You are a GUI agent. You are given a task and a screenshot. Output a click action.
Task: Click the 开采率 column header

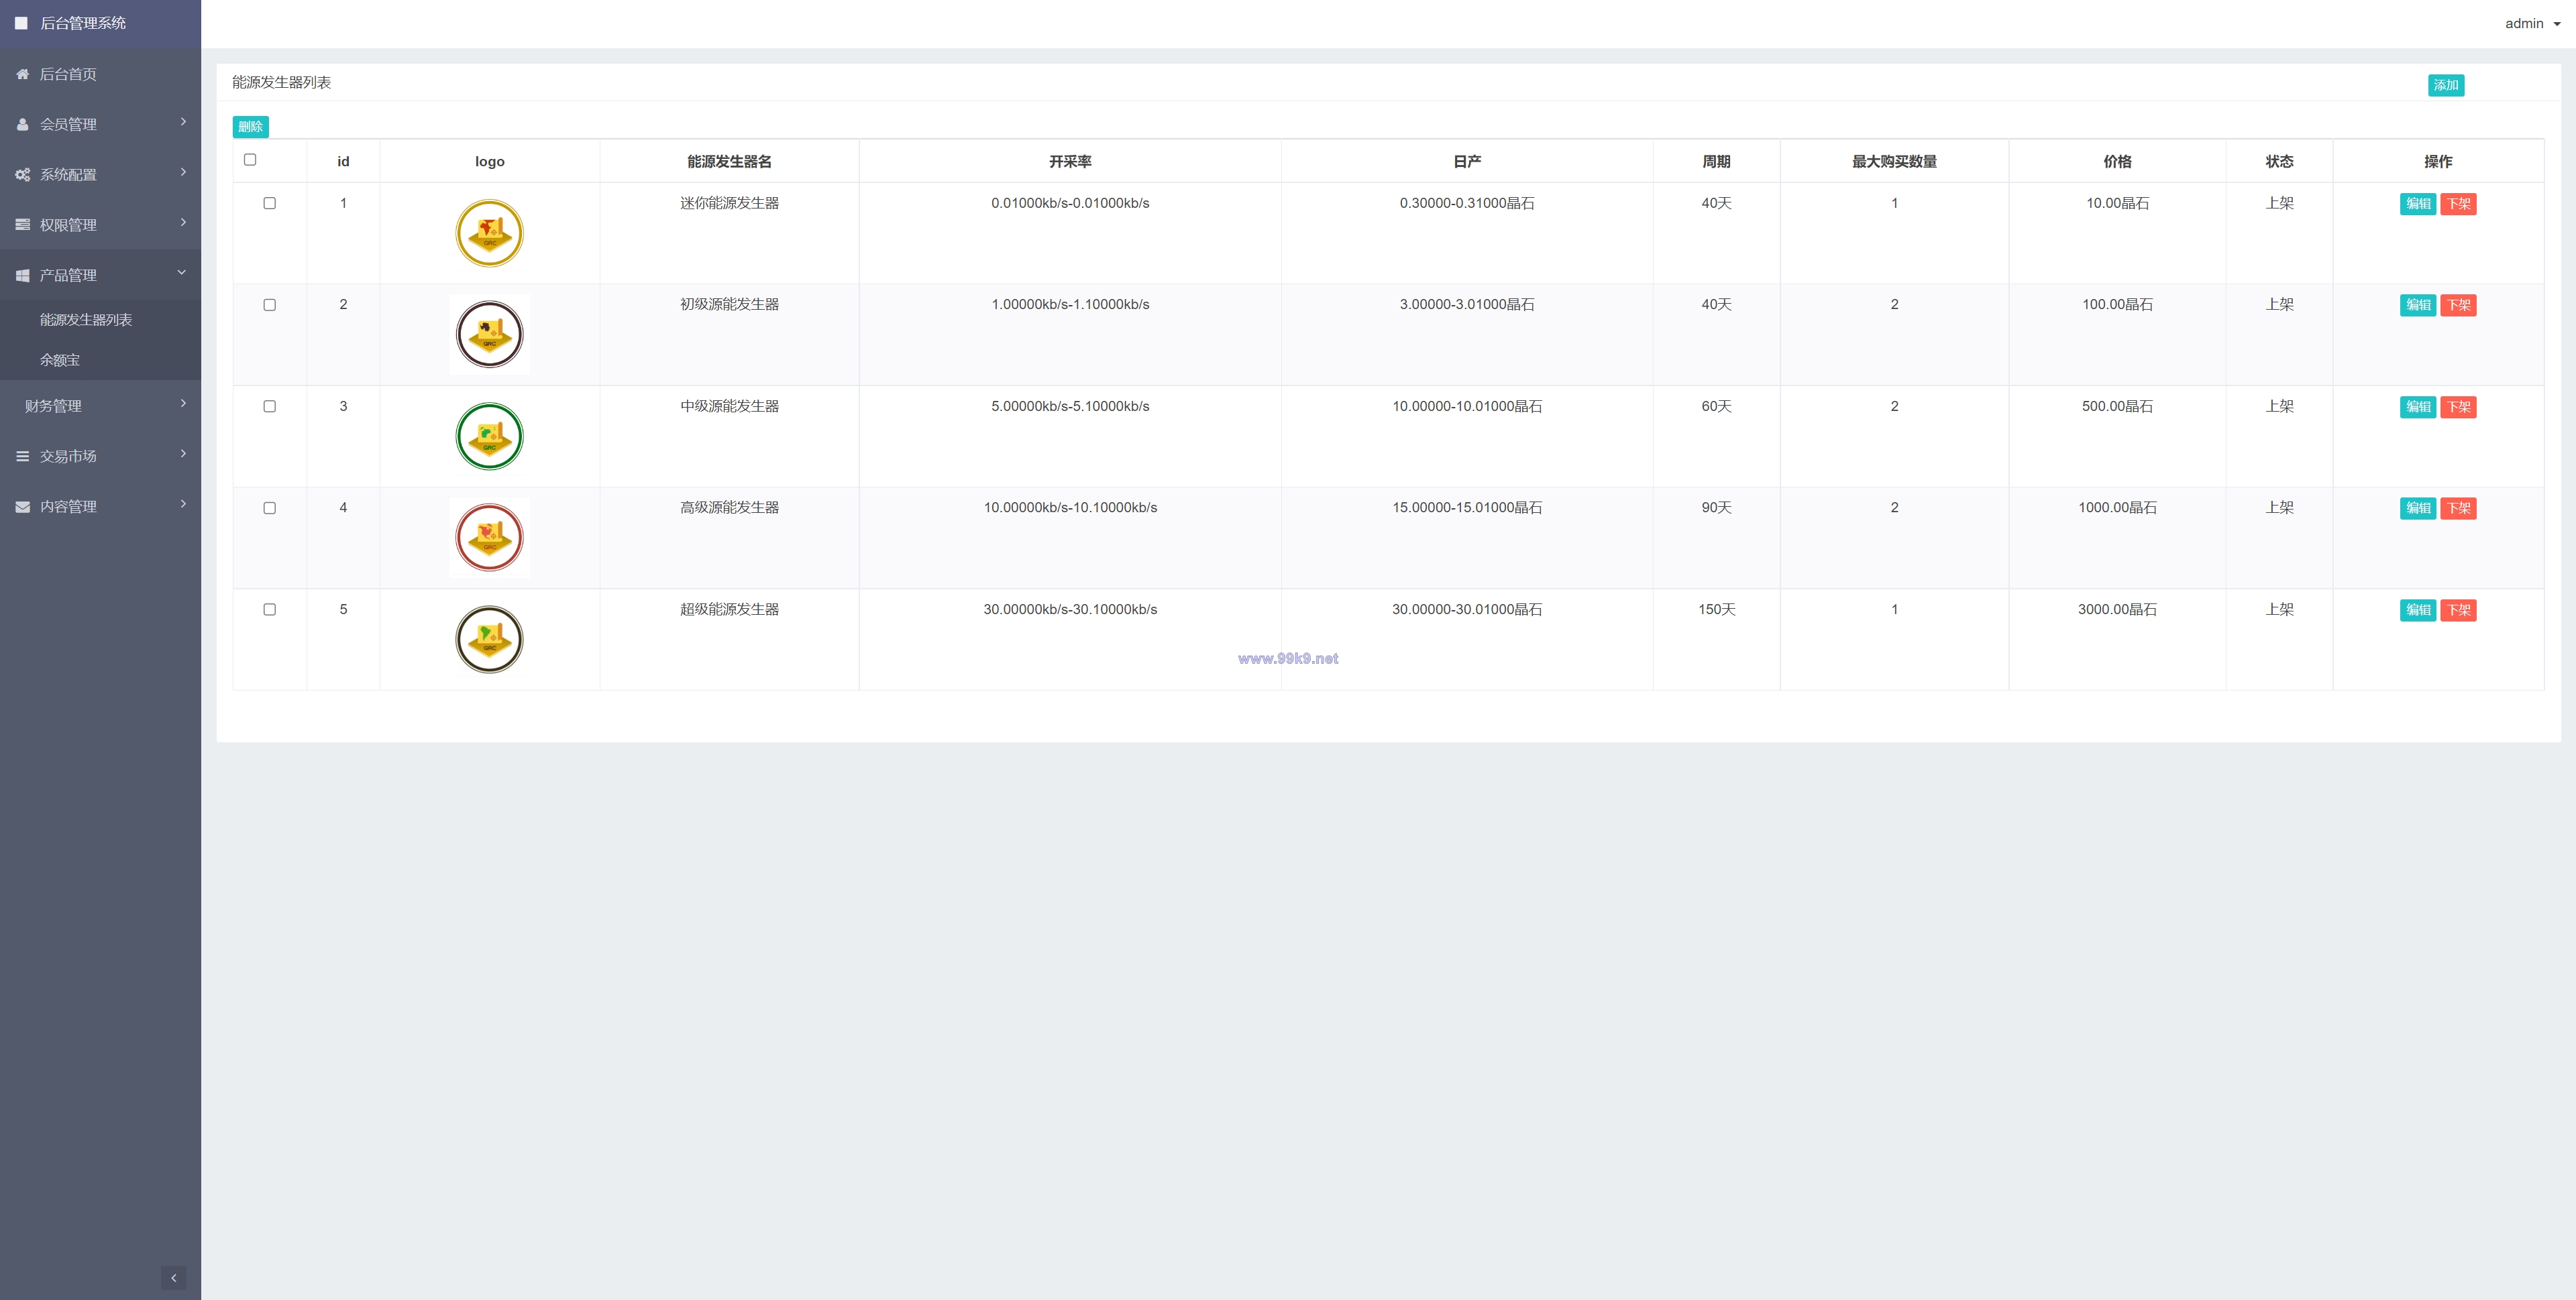1070,162
